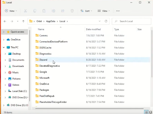Open the View layout dropdown
The image size is (153, 114).
[104, 11]
